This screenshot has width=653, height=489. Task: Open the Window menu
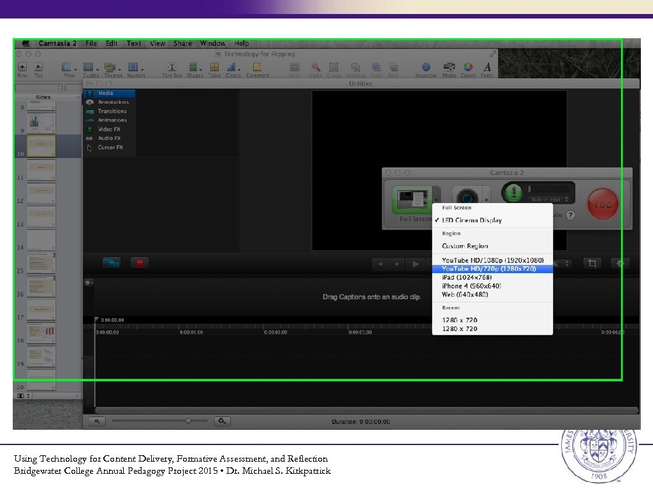click(x=212, y=43)
